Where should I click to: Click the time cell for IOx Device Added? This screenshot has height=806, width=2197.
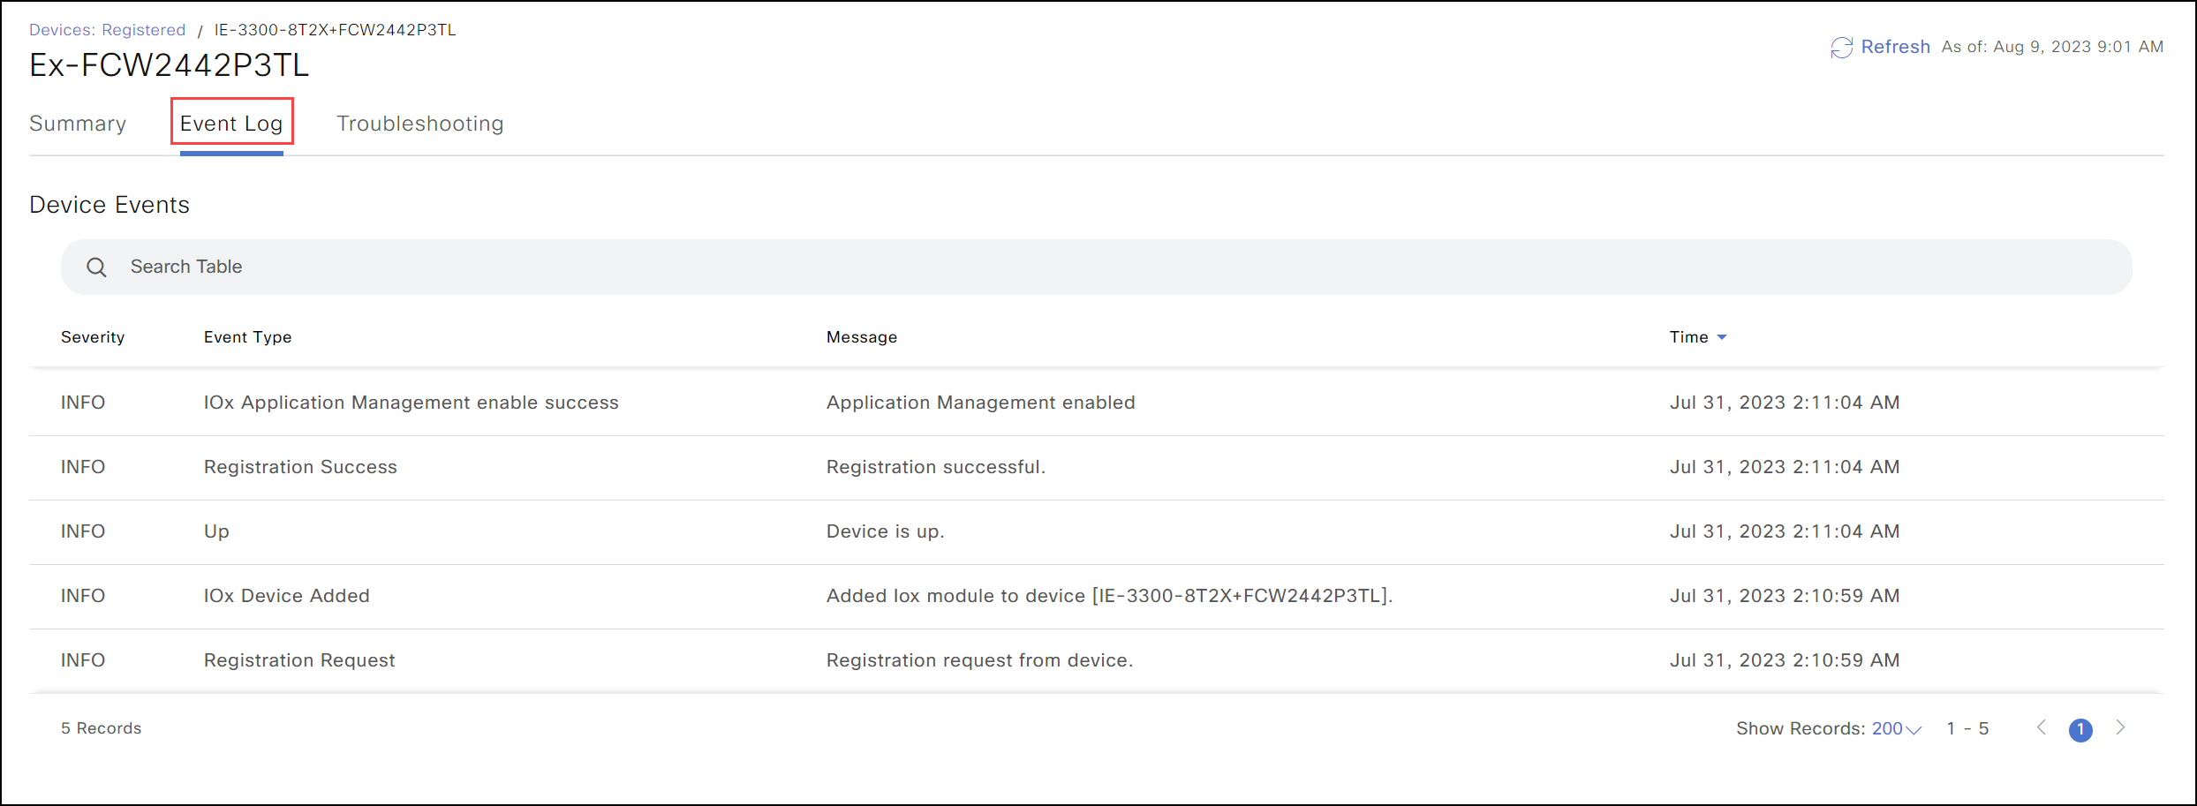1785,596
